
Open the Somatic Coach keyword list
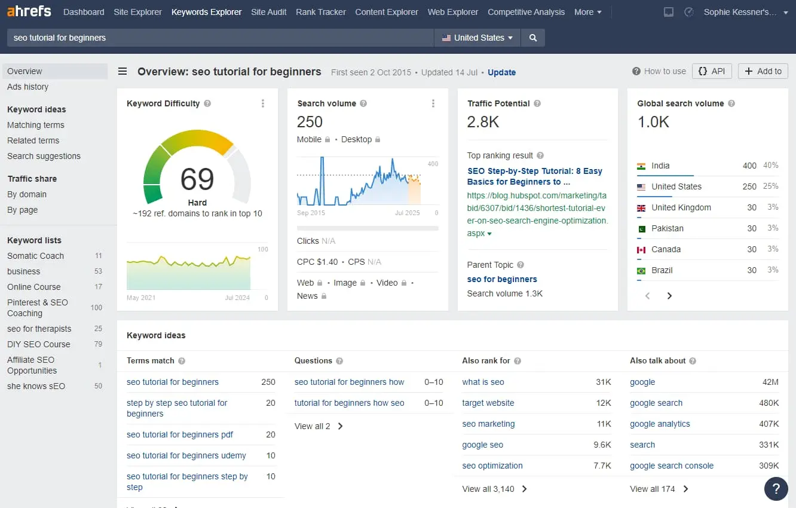[35, 256]
